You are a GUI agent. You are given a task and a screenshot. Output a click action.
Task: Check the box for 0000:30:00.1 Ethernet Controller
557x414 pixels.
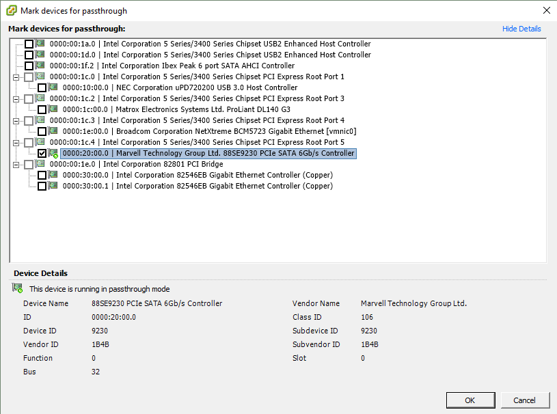point(42,187)
